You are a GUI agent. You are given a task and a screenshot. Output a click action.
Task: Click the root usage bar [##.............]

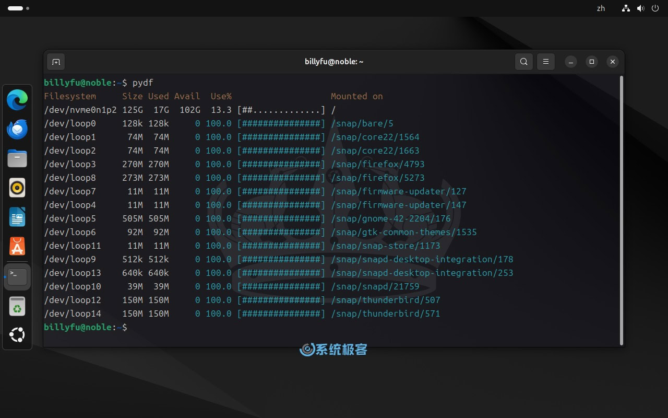281,110
